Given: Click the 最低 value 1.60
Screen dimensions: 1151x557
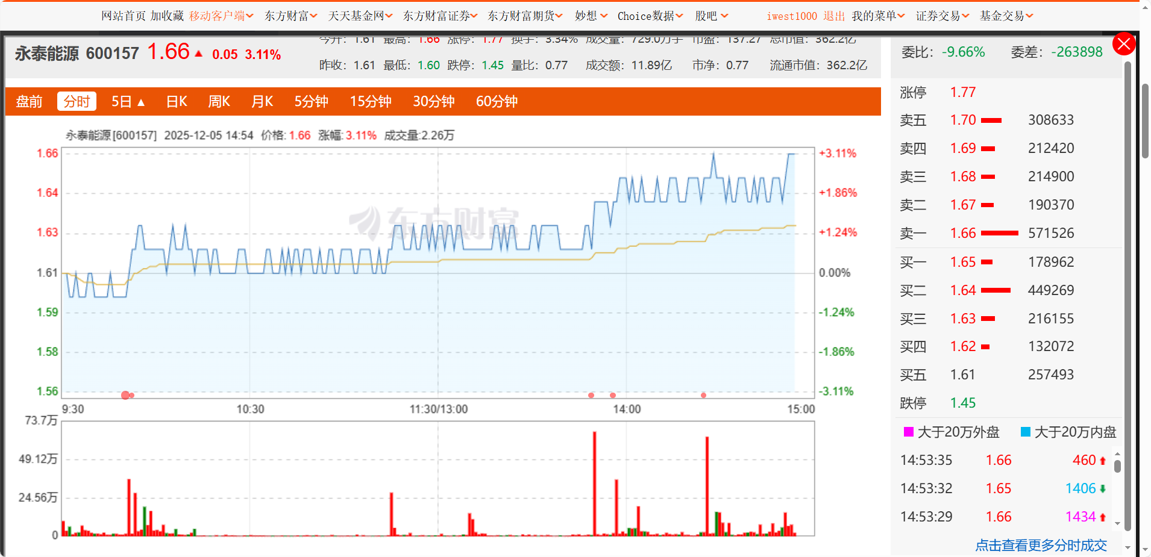Looking at the screenshot, I should (428, 65).
